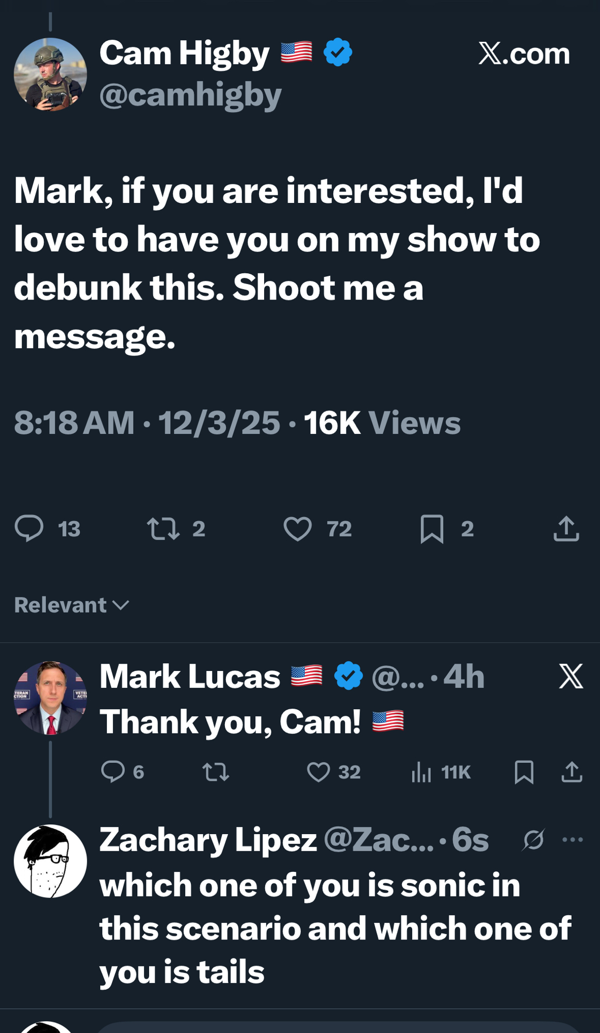600x1033 pixels.
Task: Bookmark Mark Lucas's reply
Action: coord(524,772)
